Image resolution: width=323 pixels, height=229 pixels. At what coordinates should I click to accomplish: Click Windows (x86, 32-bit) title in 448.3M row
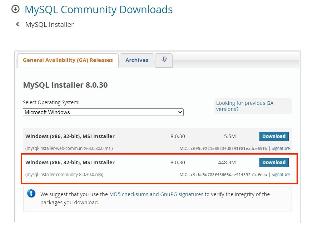coord(70,162)
